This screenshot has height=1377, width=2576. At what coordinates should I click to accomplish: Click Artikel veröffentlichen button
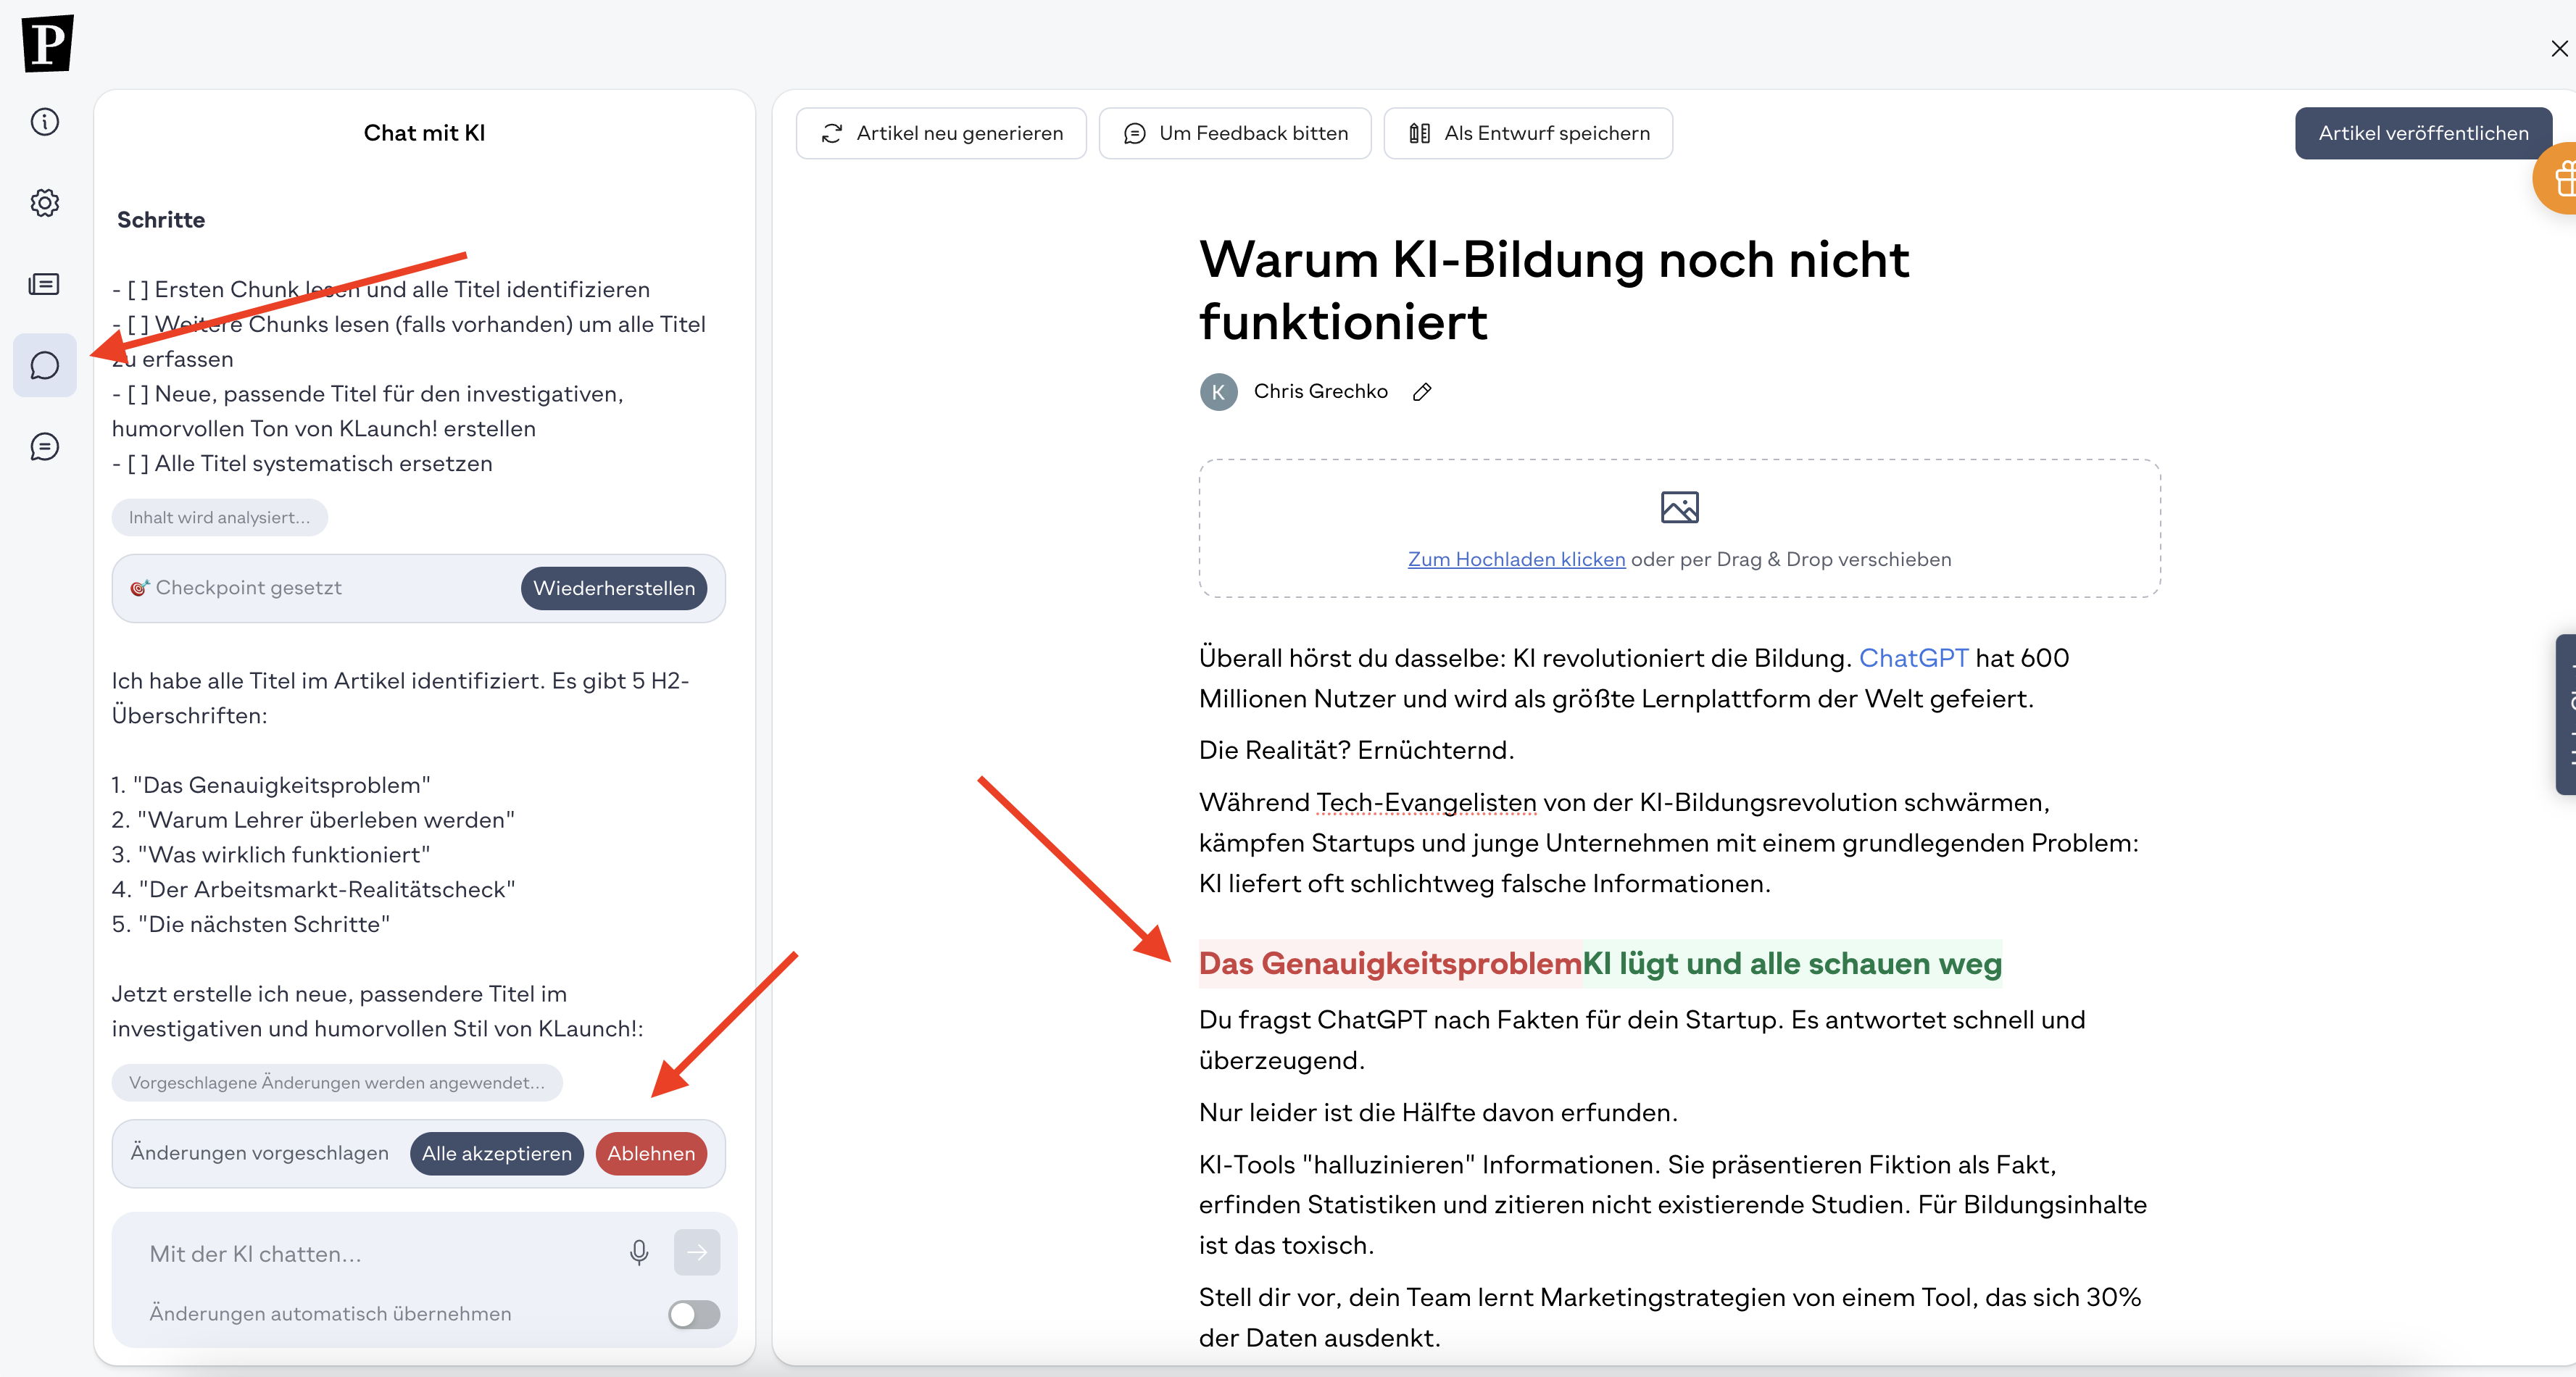[2423, 133]
